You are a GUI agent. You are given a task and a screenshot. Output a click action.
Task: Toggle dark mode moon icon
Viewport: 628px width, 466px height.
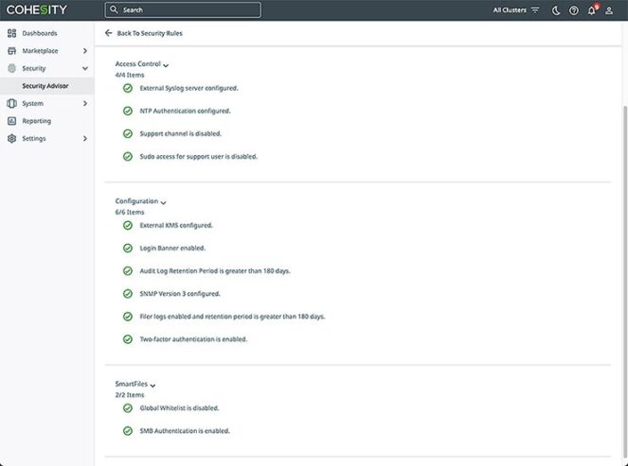tap(556, 10)
